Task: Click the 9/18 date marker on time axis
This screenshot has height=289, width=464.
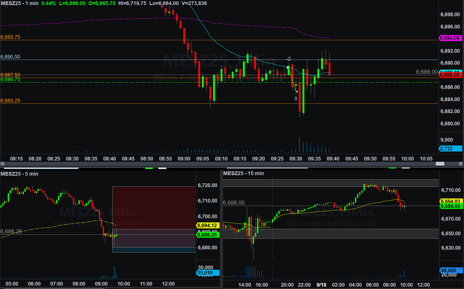Action: point(321,285)
